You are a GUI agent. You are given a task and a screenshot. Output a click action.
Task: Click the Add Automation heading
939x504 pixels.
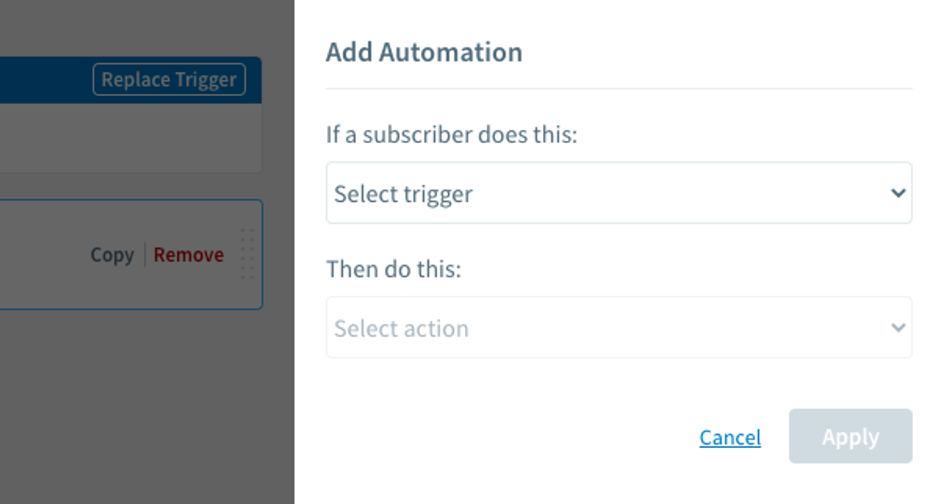tap(424, 52)
